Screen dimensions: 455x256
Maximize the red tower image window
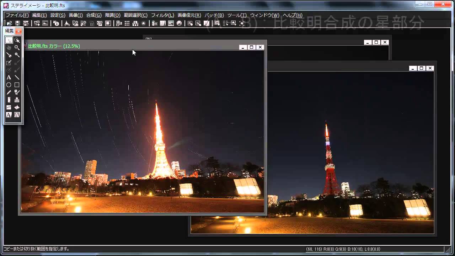[x=421, y=68]
